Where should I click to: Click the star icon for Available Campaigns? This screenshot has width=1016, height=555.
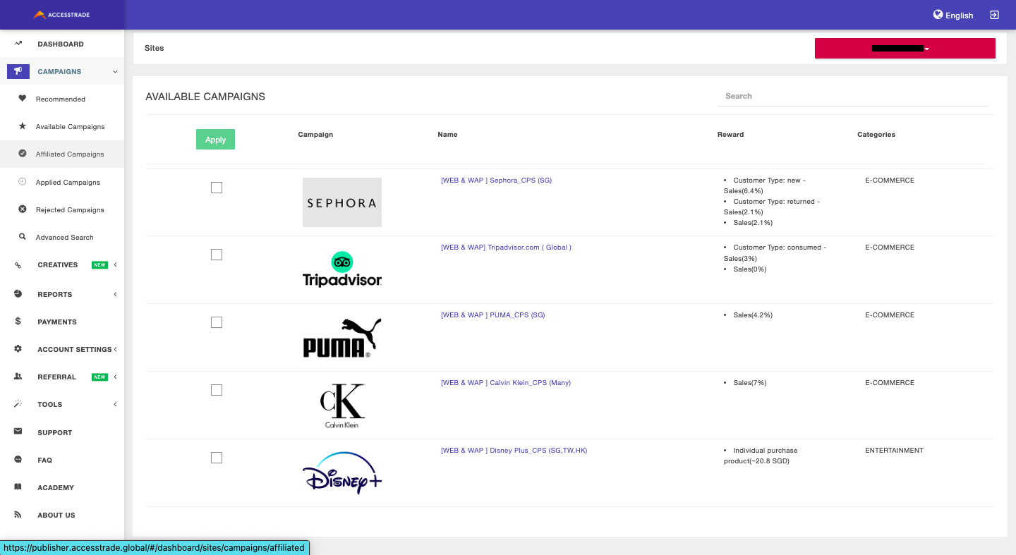[22, 126]
